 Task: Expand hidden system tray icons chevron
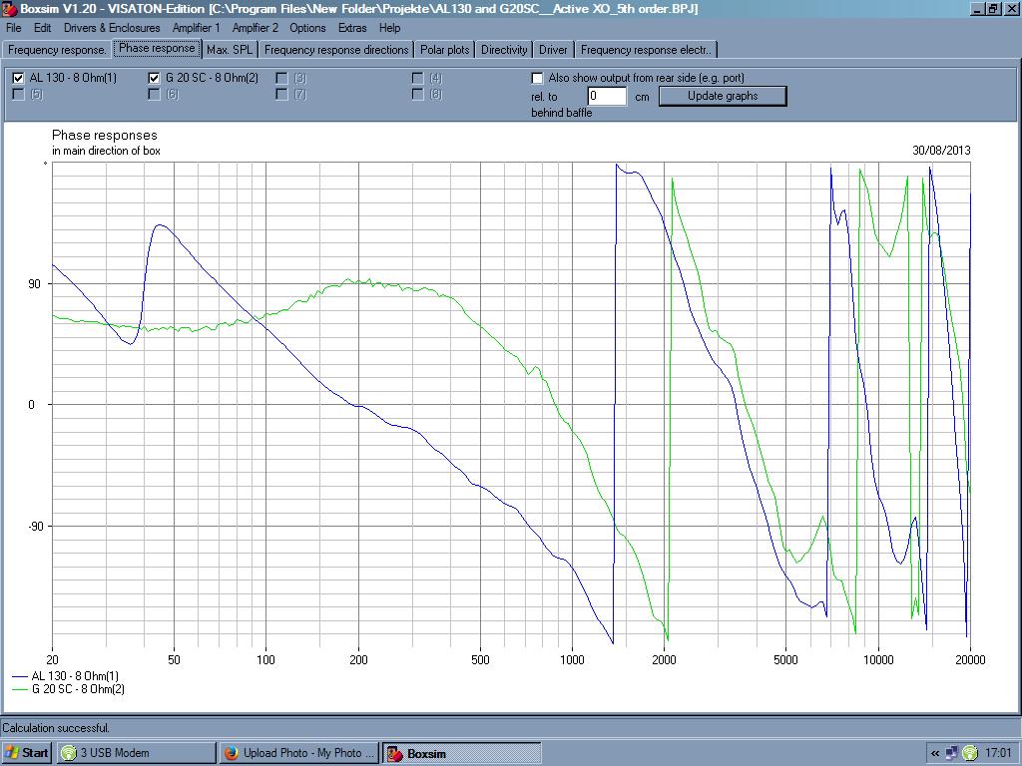coord(935,753)
